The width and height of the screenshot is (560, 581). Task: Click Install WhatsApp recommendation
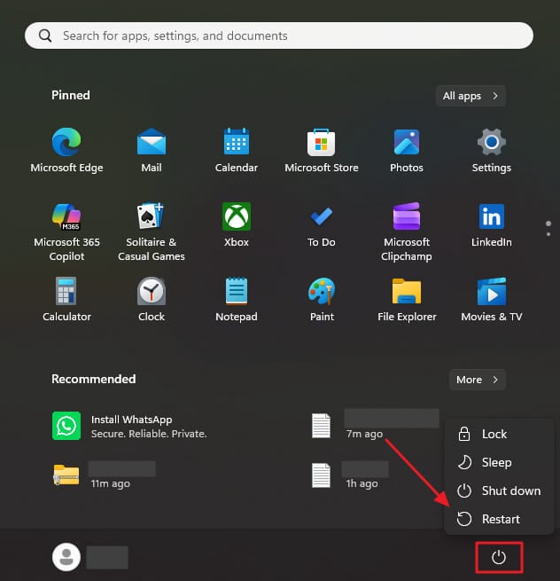point(129,426)
